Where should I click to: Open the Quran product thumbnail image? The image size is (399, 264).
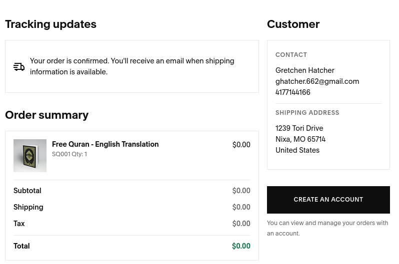pyautogui.click(x=30, y=156)
